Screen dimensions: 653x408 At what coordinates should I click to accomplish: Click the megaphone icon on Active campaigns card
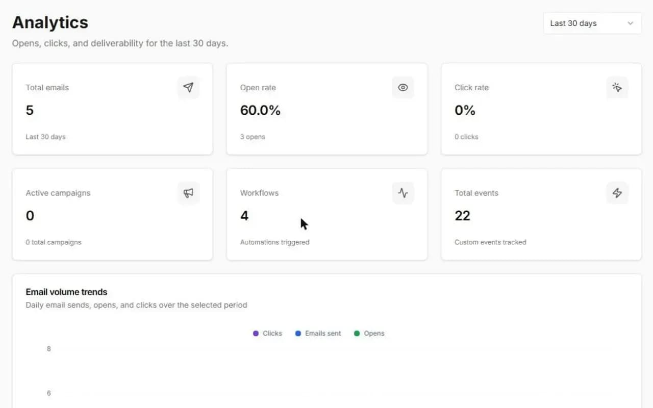coord(188,193)
